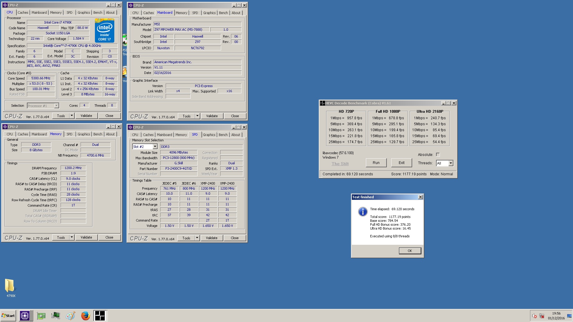The height and width of the screenshot is (322, 573).
Task: Click the multiplier x 53.0 value
Action: pyautogui.click(x=41, y=83)
